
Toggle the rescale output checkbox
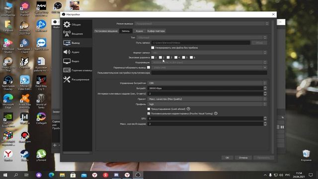click(149, 68)
